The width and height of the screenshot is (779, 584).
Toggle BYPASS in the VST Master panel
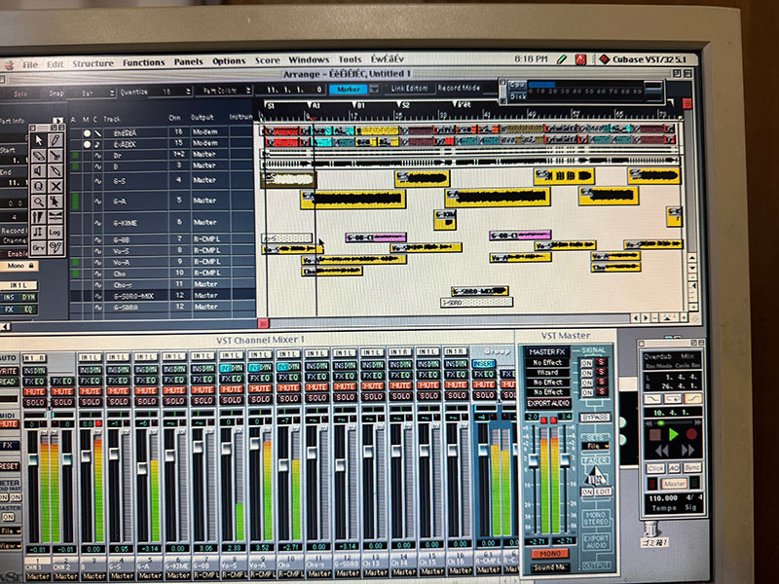tap(595, 418)
